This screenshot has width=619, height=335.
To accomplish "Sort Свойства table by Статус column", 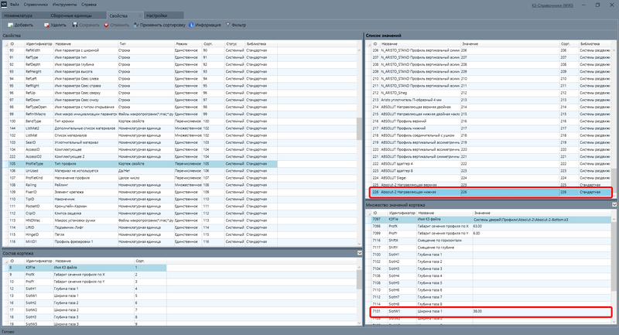I will click(235, 44).
